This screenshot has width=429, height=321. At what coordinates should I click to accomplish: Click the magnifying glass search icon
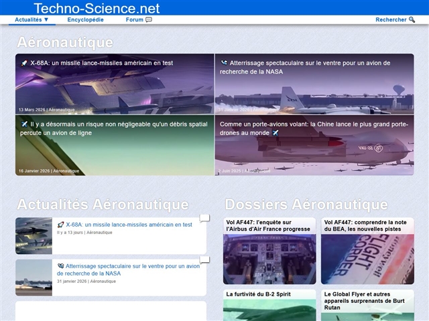point(412,19)
